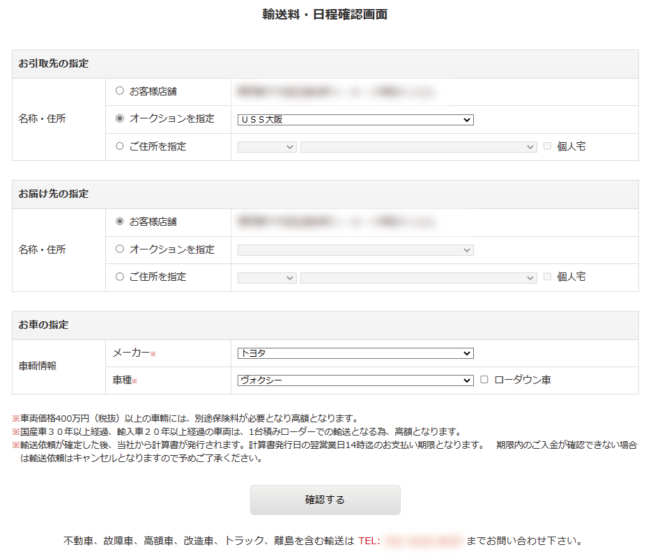653x554 pixels.
Task: Select pickup お客様店舗 radio button
Action: [x=120, y=91]
